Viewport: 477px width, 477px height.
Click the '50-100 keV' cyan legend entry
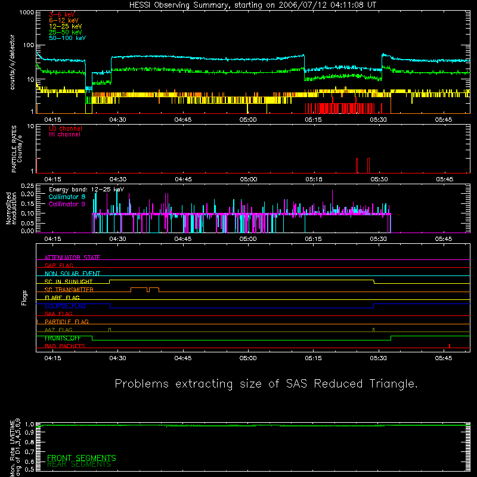click(67, 38)
